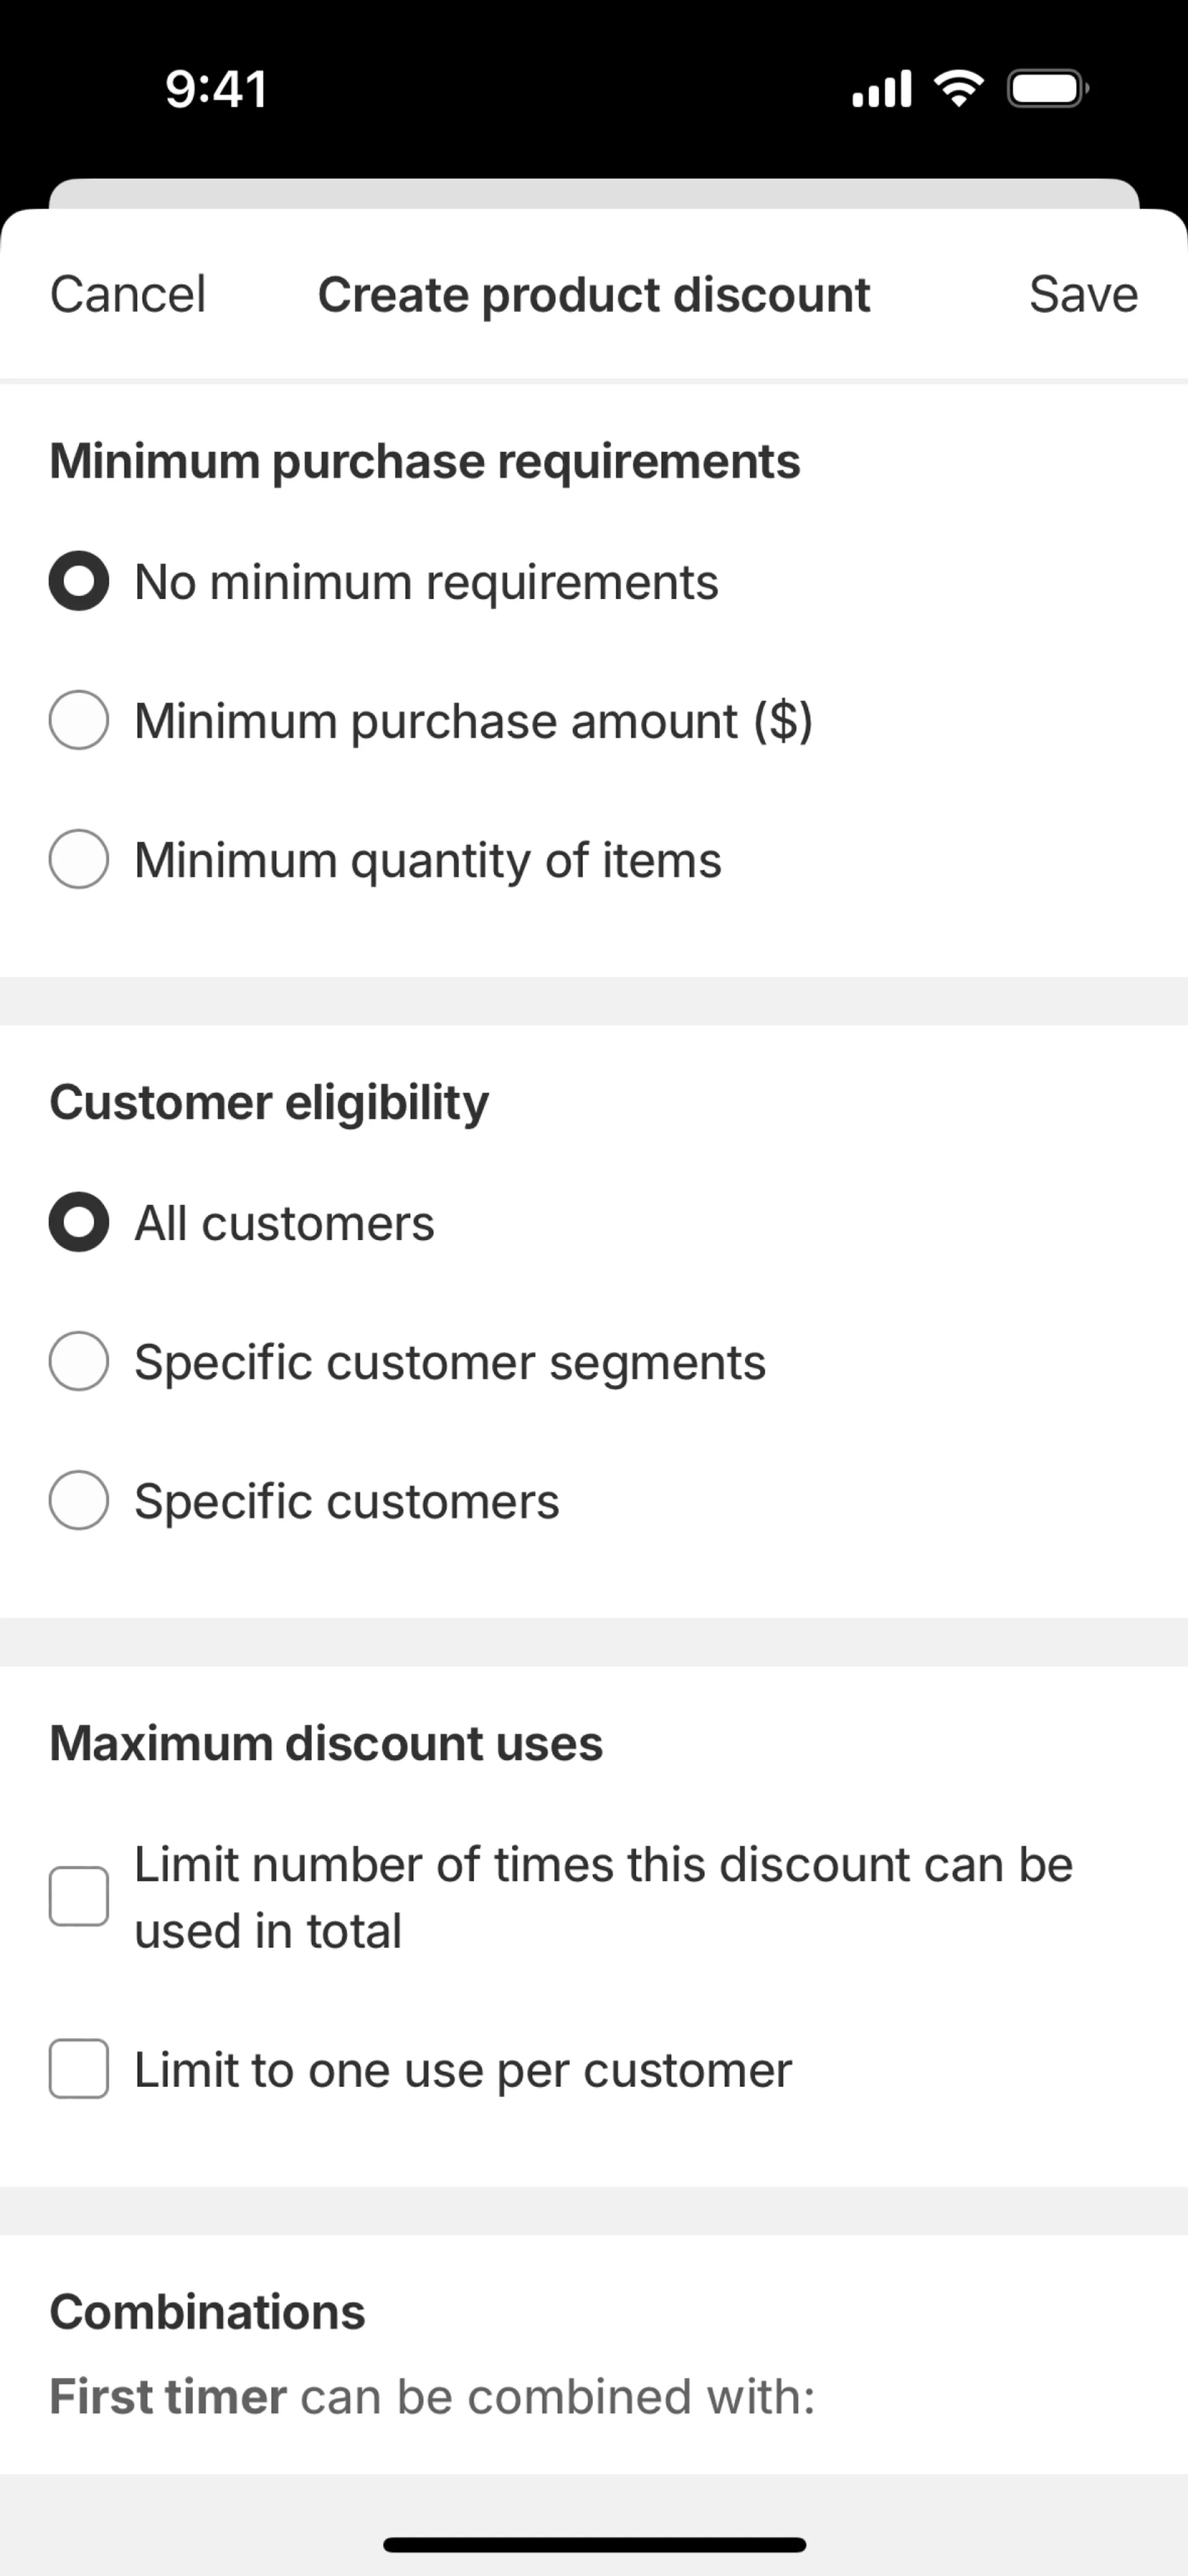Tap the 9:41 clock in status bar
Image resolution: width=1188 pixels, height=2576 pixels.
(x=216, y=89)
